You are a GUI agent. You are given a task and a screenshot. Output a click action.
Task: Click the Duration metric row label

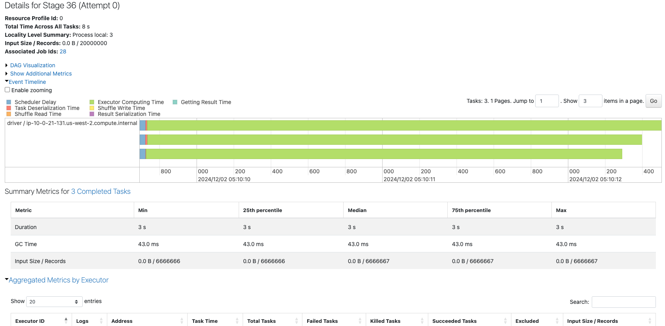[26, 227]
